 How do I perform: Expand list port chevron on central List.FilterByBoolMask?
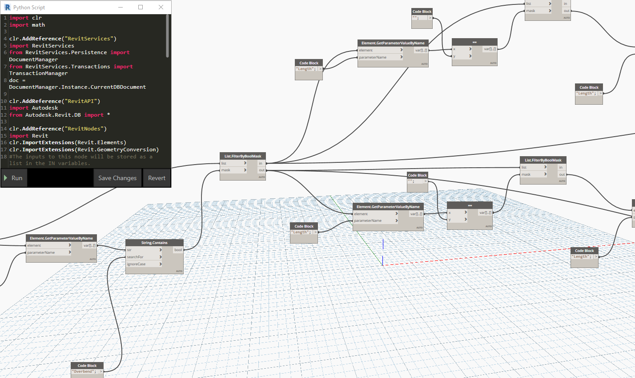click(x=245, y=163)
